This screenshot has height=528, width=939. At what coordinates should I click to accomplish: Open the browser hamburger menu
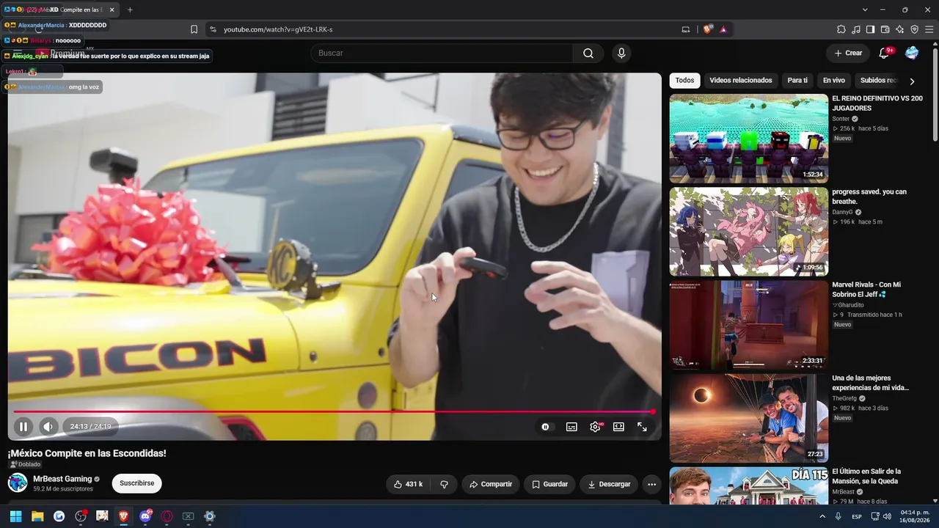click(929, 29)
